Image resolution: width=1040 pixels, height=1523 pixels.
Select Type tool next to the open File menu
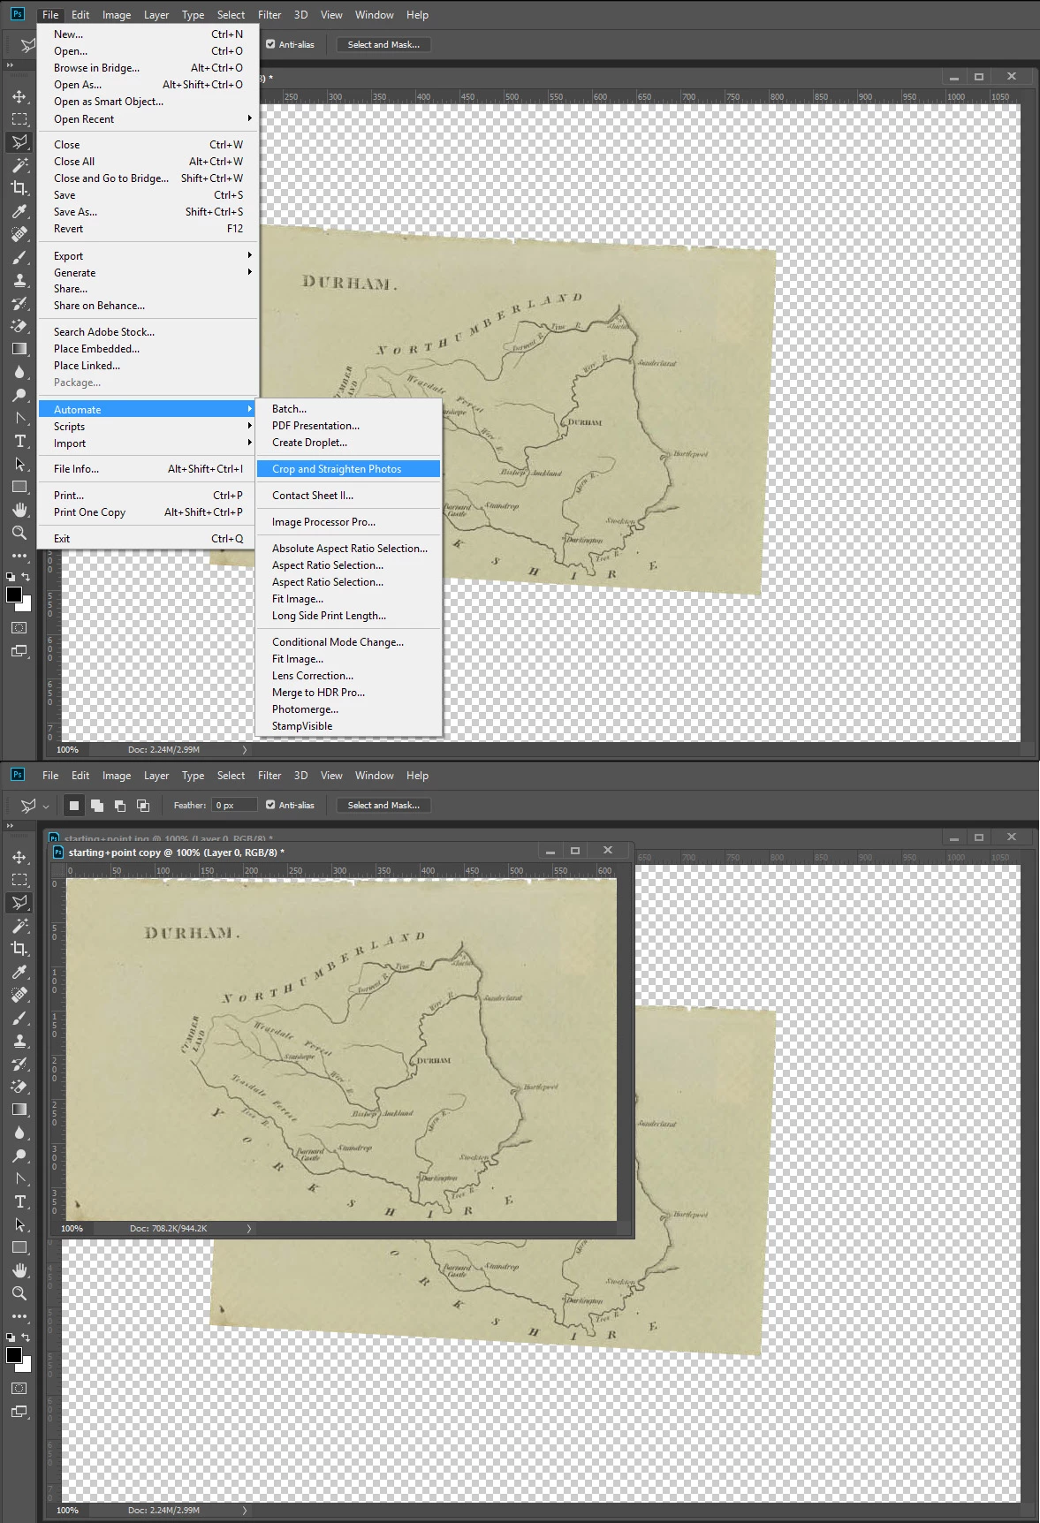click(x=19, y=441)
